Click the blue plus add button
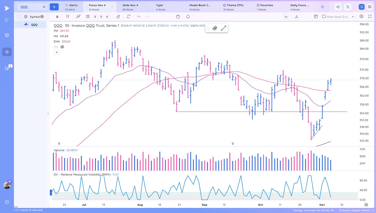Screen dimensions: 376x213 54,7
